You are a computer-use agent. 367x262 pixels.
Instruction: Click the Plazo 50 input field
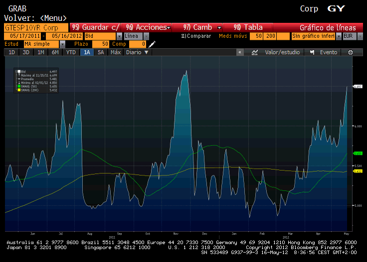coord(101,44)
